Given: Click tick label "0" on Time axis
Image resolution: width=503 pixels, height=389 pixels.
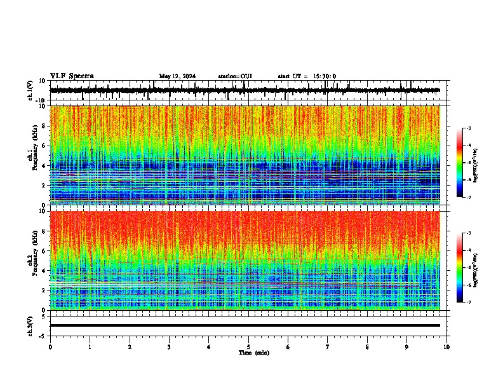Looking at the screenshot, I should tap(50, 347).
